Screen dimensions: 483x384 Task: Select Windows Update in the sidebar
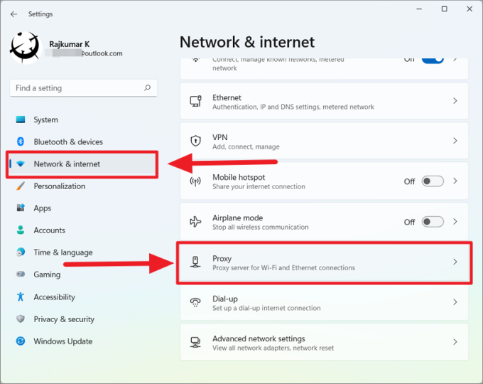(63, 341)
